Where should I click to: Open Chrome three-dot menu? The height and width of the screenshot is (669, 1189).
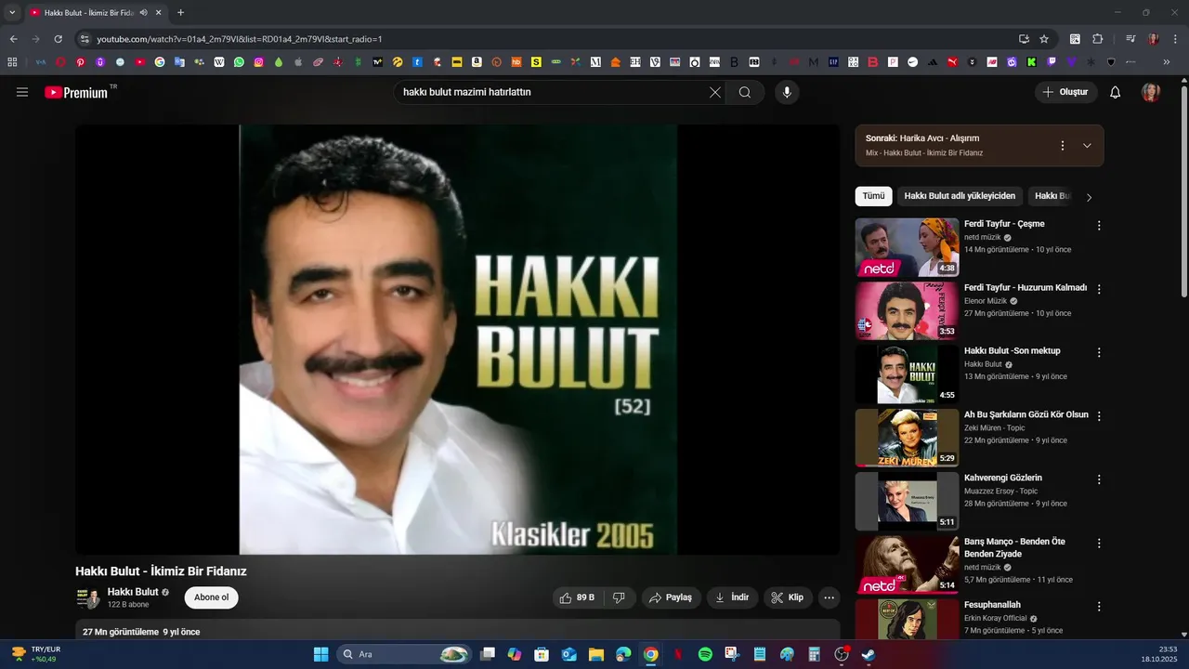point(1175,39)
